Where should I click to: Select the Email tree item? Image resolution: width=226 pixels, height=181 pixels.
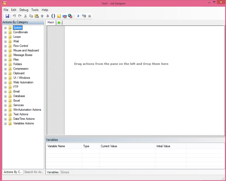point(16,91)
